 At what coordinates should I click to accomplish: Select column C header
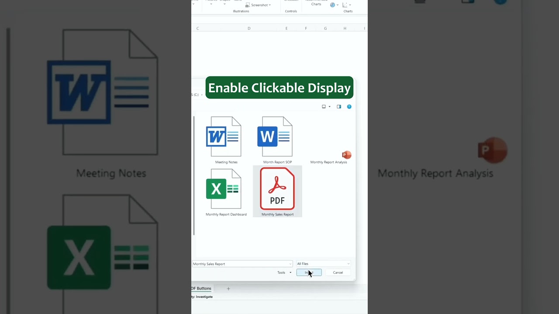[x=197, y=28]
